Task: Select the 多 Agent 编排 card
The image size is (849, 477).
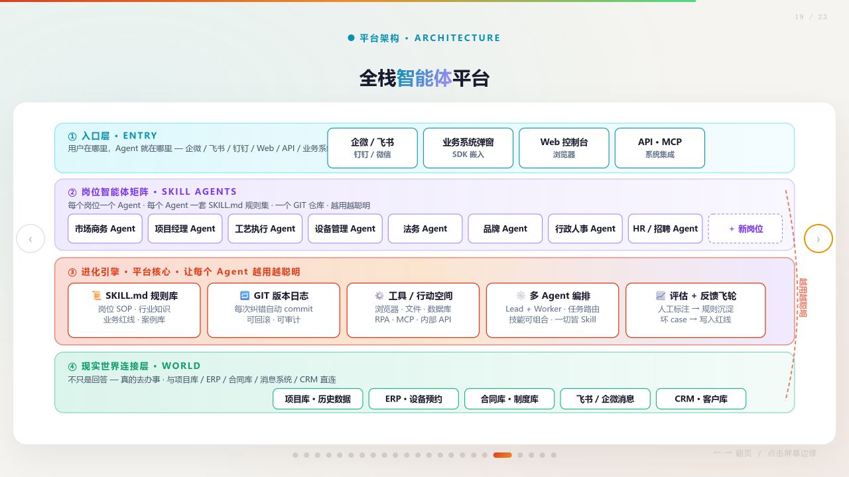Action: pos(553,311)
